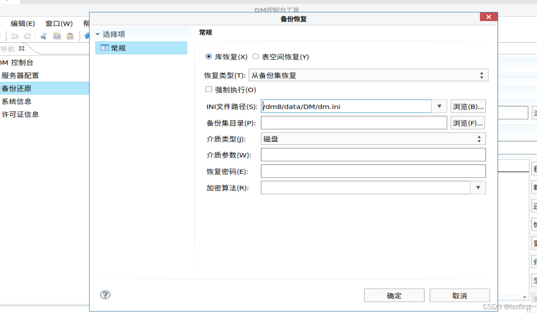Click the clipboard paste icon
Viewport: 537px width, 313px height.
70,36
